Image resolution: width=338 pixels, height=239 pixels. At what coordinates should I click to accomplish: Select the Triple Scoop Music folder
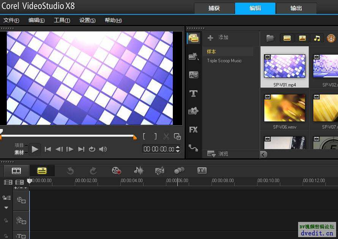224,61
